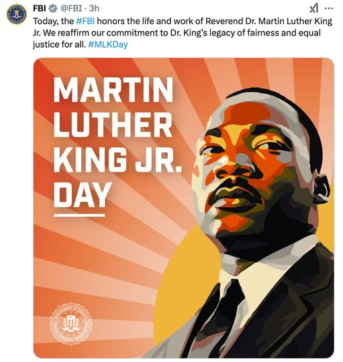This screenshot has height=362, width=343.
Task: Click the KING JR. text in the graphic
Action: 117,160
